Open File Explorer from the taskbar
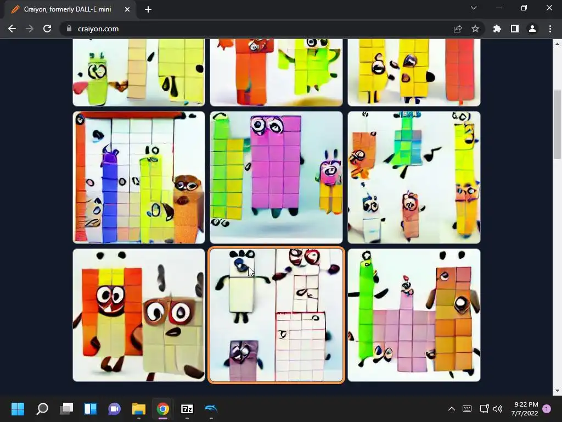Screen dimensions: 562x422 point(139,409)
